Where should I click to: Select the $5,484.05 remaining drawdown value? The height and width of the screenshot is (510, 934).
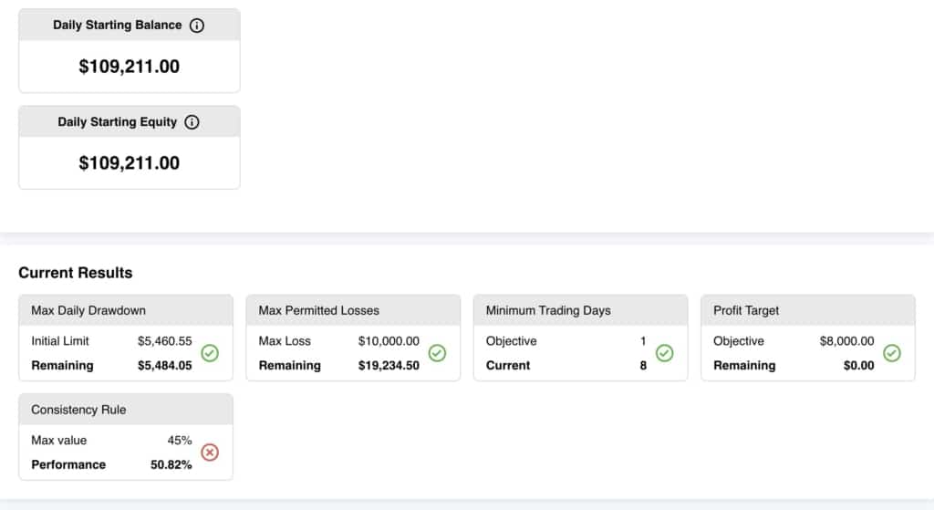tap(165, 365)
